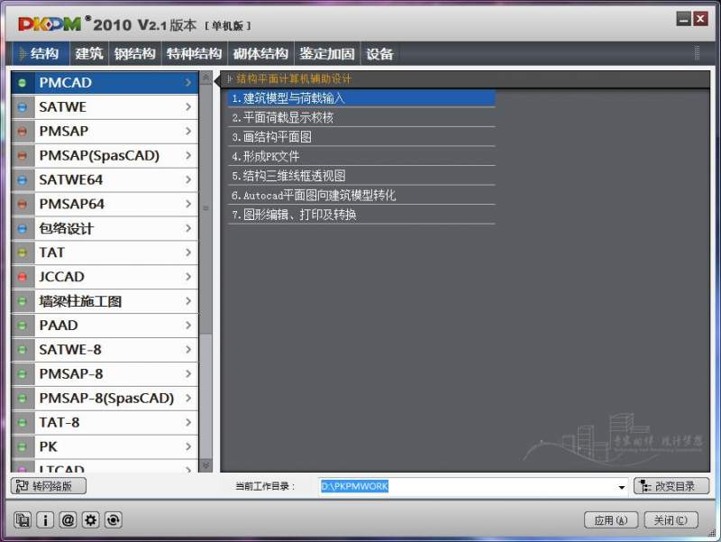Switch to the 砌体结构 tab

(x=260, y=53)
